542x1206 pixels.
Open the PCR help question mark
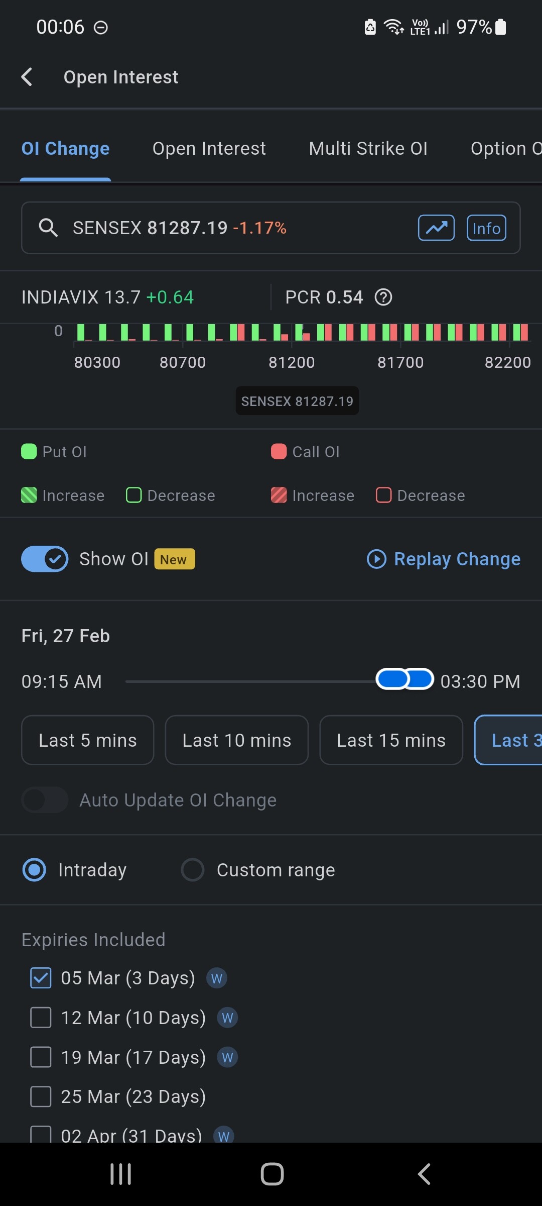coord(383,297)
